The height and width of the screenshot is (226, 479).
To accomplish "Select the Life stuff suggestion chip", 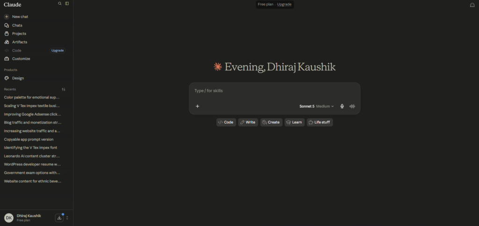I will pos(320,122).
